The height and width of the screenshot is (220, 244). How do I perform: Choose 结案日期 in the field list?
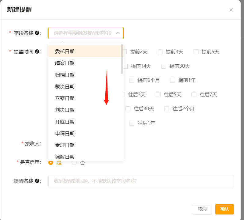click(65, 63)
